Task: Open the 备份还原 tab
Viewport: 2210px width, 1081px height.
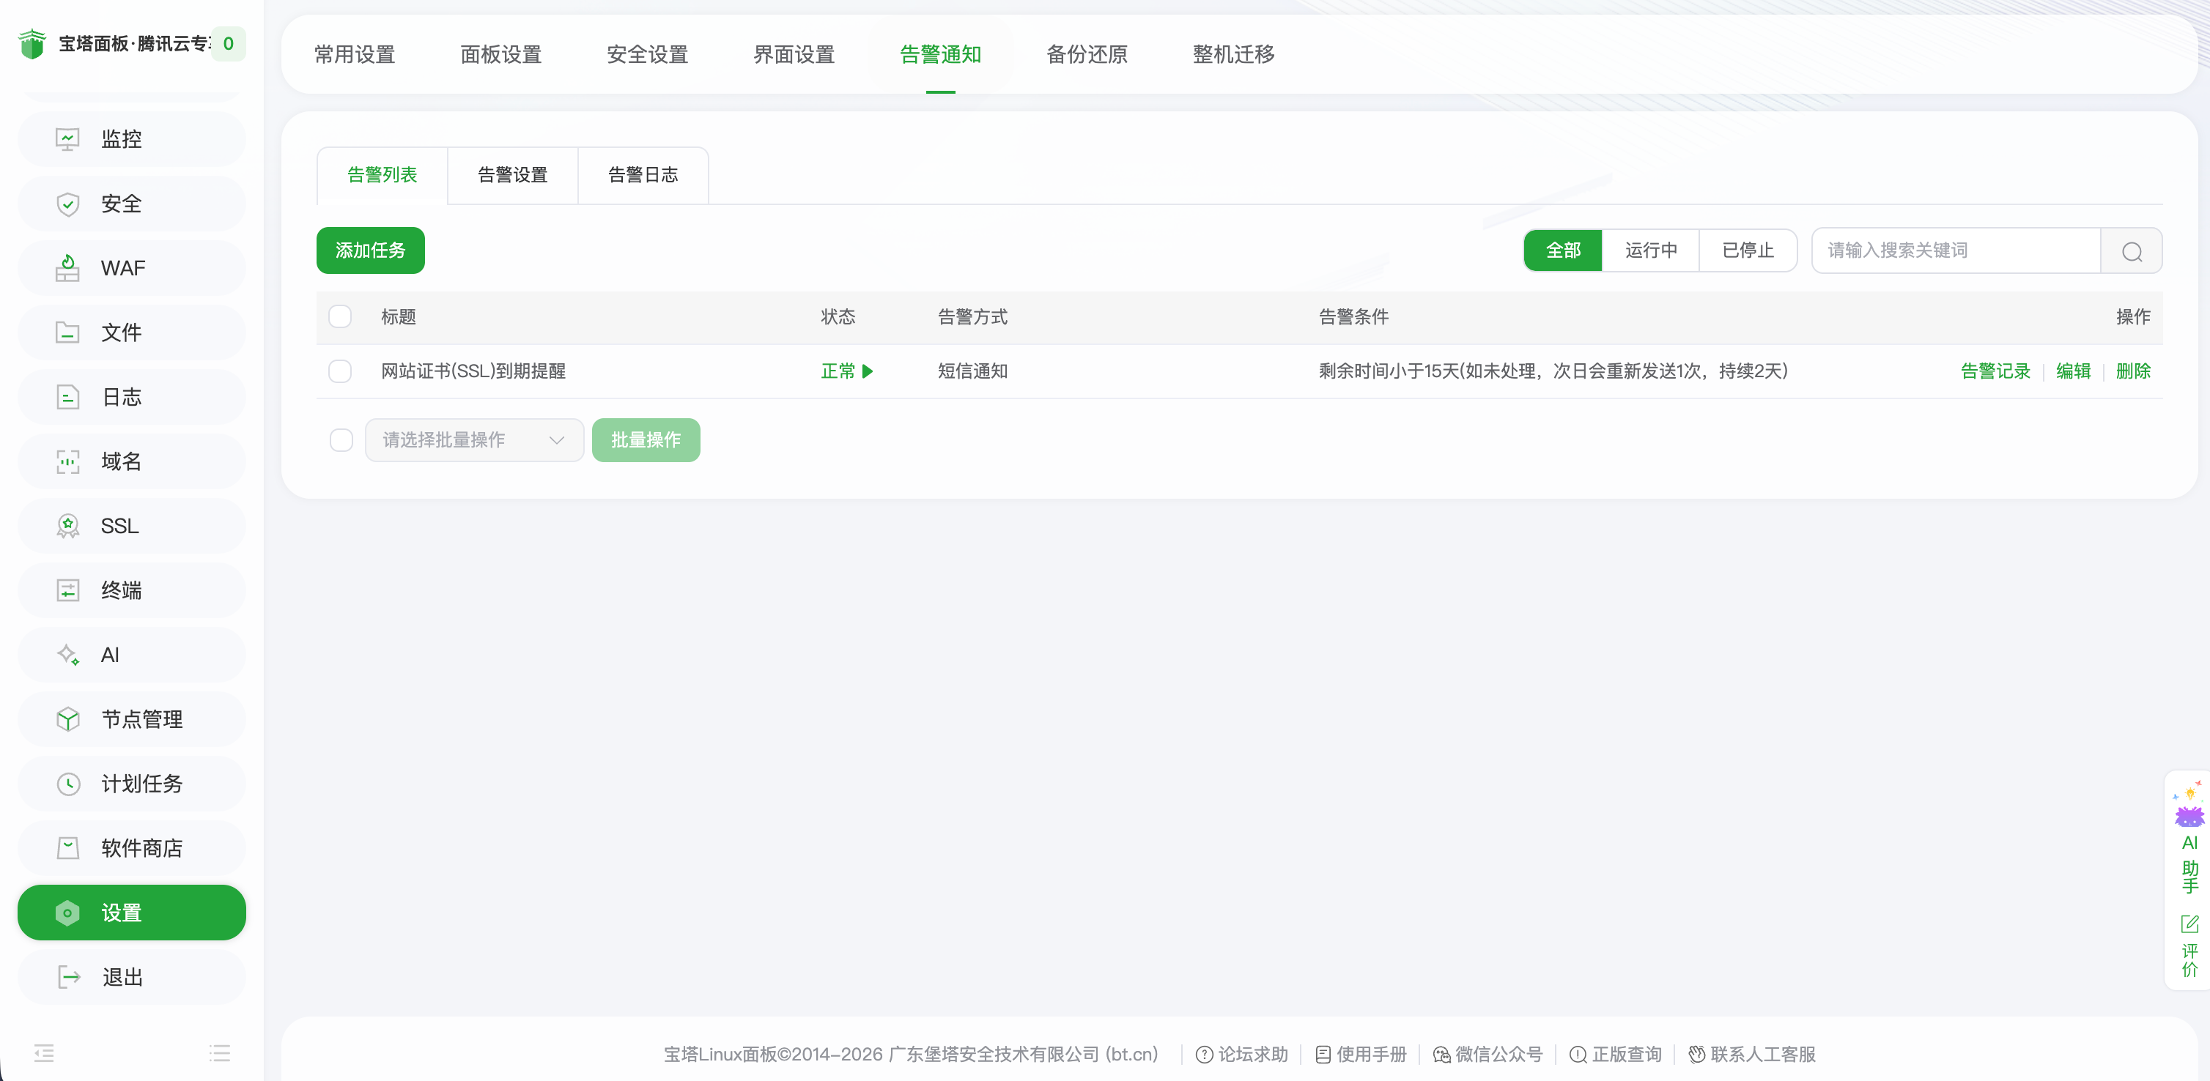Action: click(1087, 55)
